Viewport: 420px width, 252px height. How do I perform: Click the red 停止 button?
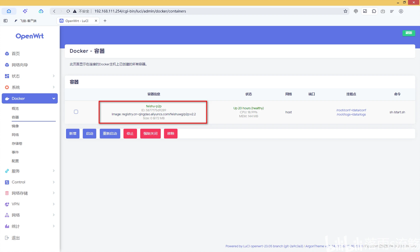130,134
